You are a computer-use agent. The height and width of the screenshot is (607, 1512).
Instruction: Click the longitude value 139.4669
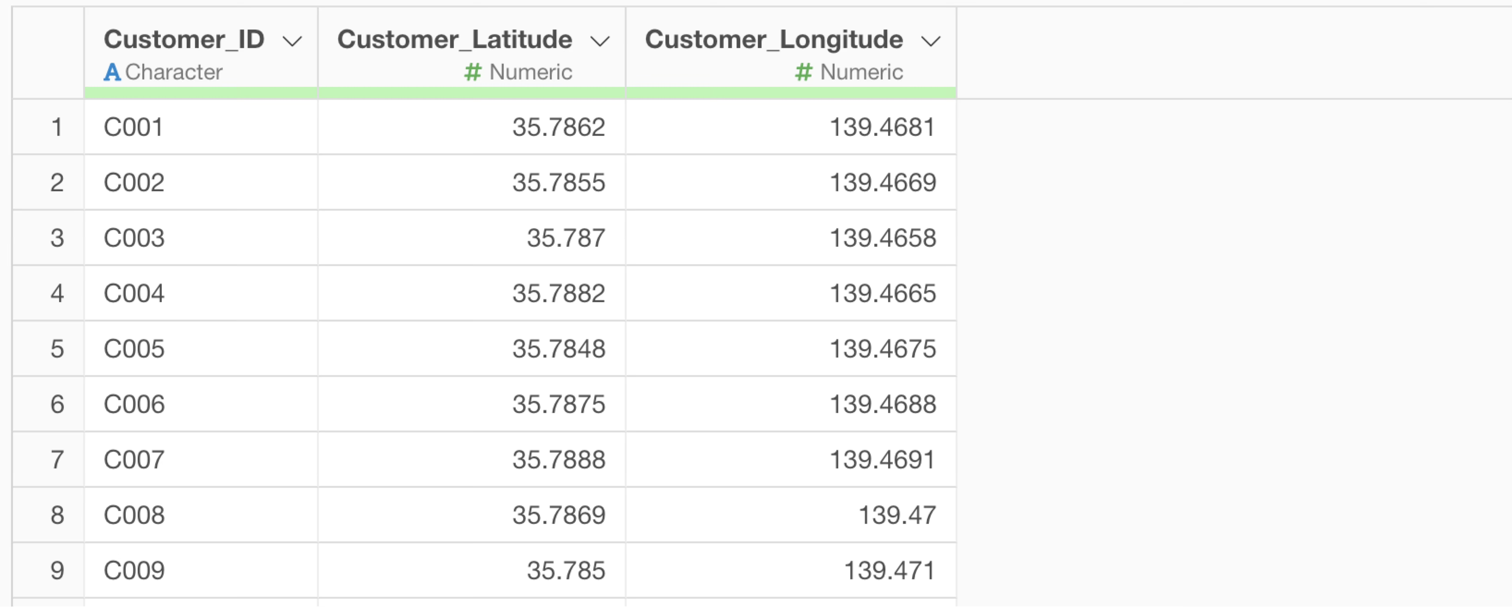(x=882, y=182)
